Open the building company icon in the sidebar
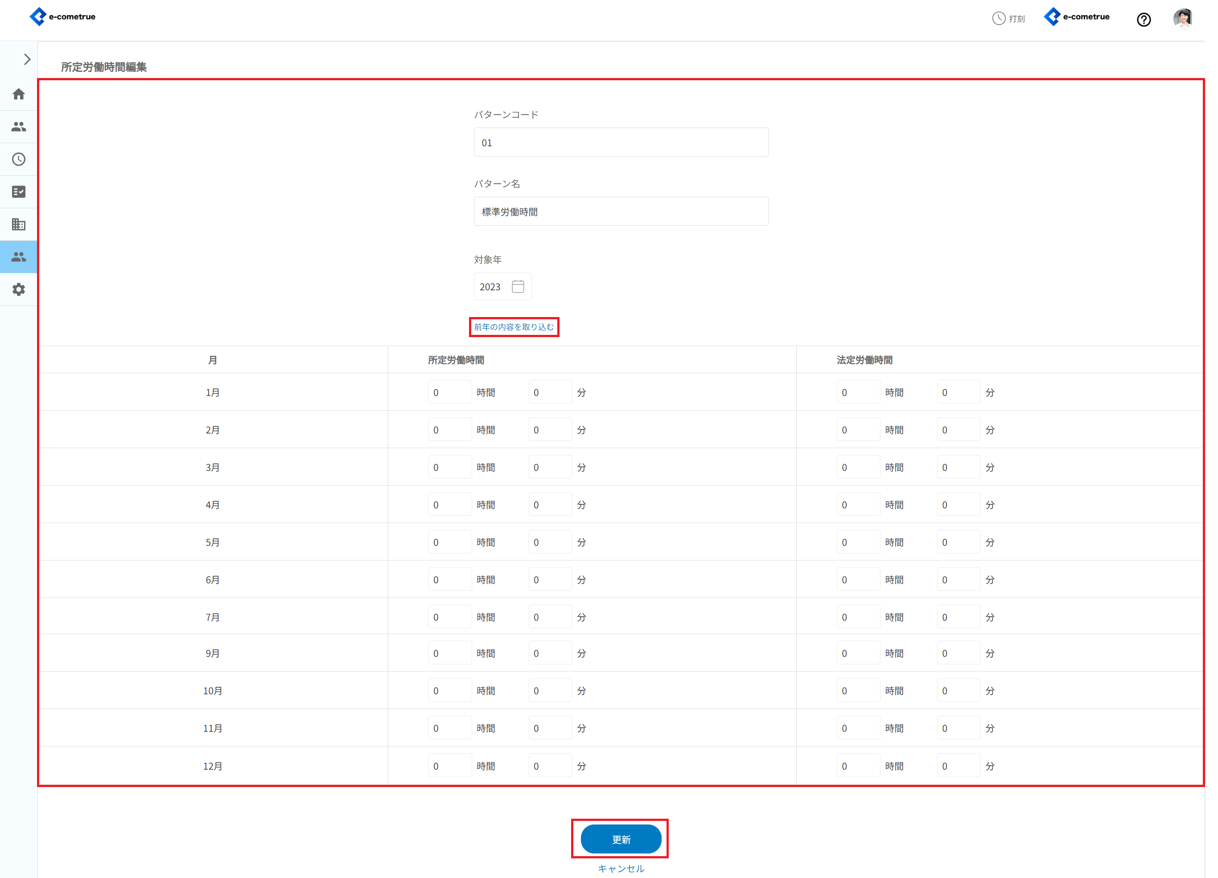Viewport: 1218px width, 878px height. click(19, 224)
